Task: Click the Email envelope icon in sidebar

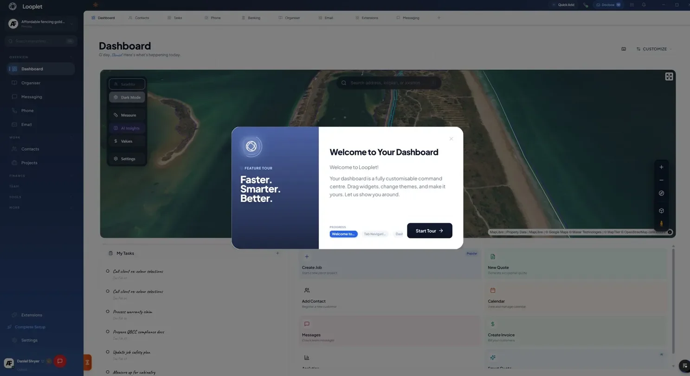Action: tap(14, 125)
